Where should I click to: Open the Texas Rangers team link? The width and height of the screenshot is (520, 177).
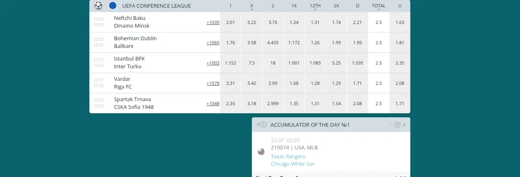point(288,156)
